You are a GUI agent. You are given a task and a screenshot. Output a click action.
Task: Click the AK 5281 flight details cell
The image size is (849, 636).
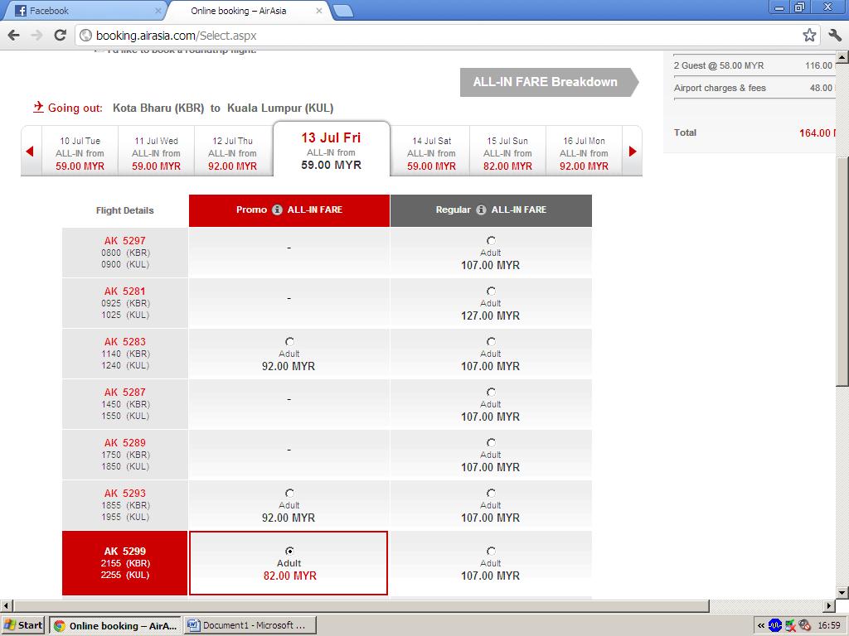click(125, 303)
